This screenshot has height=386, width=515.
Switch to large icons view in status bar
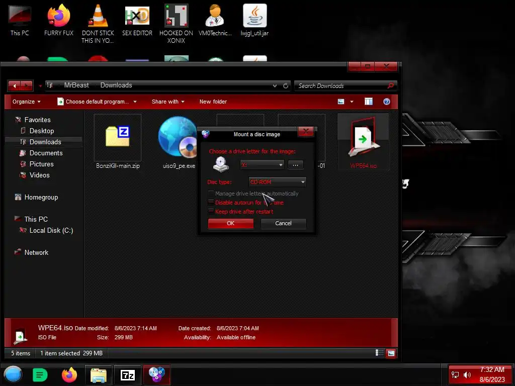click(x=391, y=353)
